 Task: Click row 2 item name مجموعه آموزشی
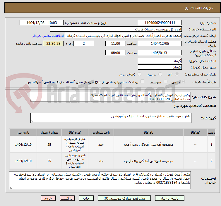click(149, 161)
